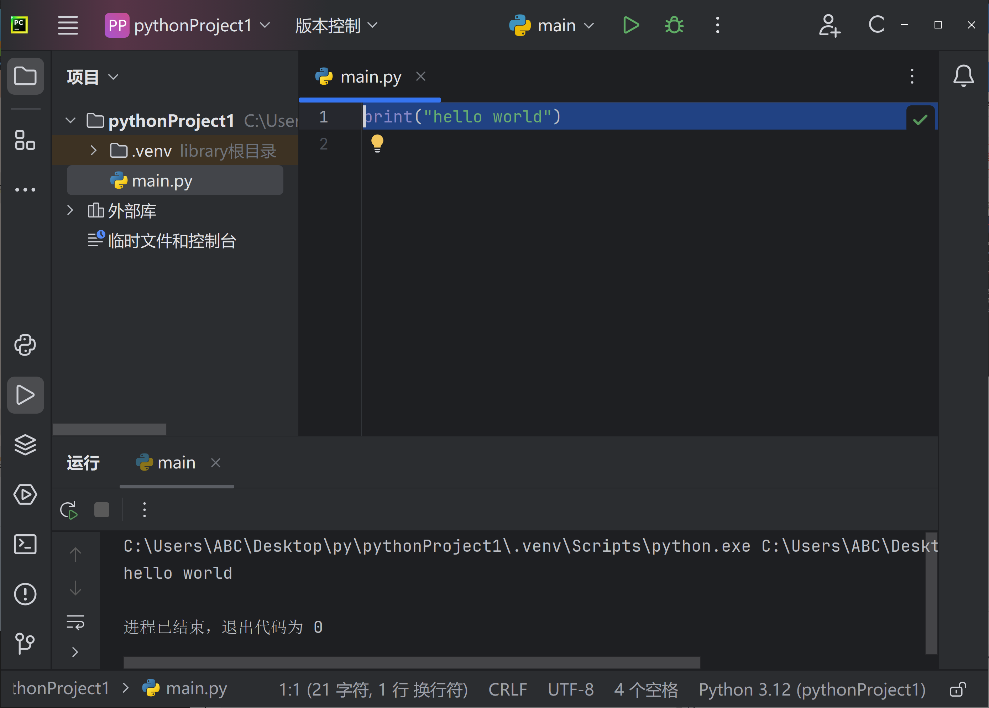
Task: Click the 运行 panel title
Action: pos(83,462)
